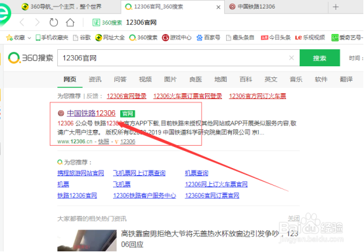This screenshot has width=364, height=252.
Task: Open suggested search 12306火车票订票官网登录
Action: (x=187, y=96)
